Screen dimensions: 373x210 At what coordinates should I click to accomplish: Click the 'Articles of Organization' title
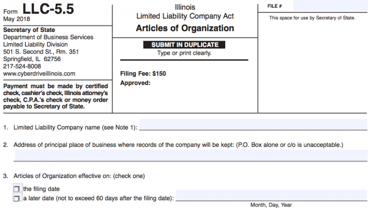pyautogui.click(x=185, y=28)
